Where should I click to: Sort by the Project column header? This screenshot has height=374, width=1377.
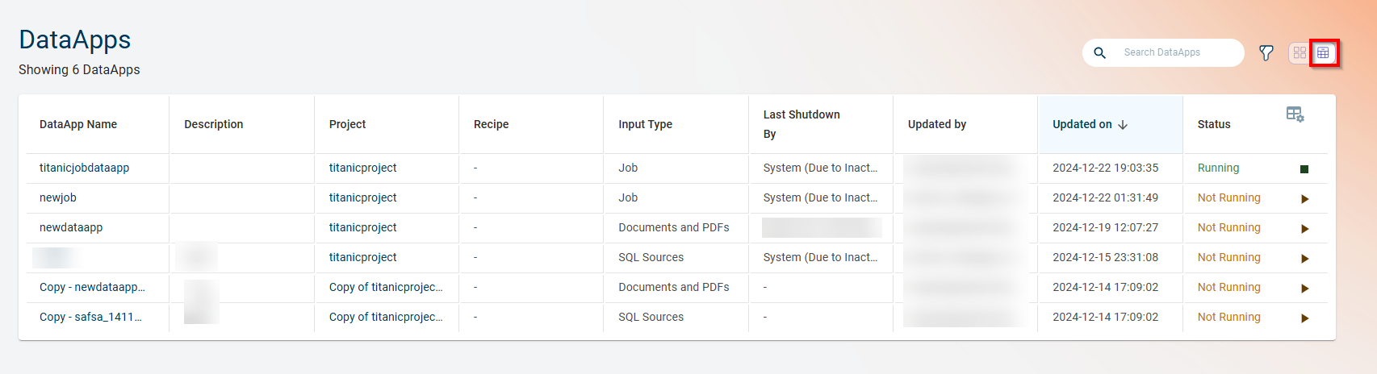(x=347, y=124)
